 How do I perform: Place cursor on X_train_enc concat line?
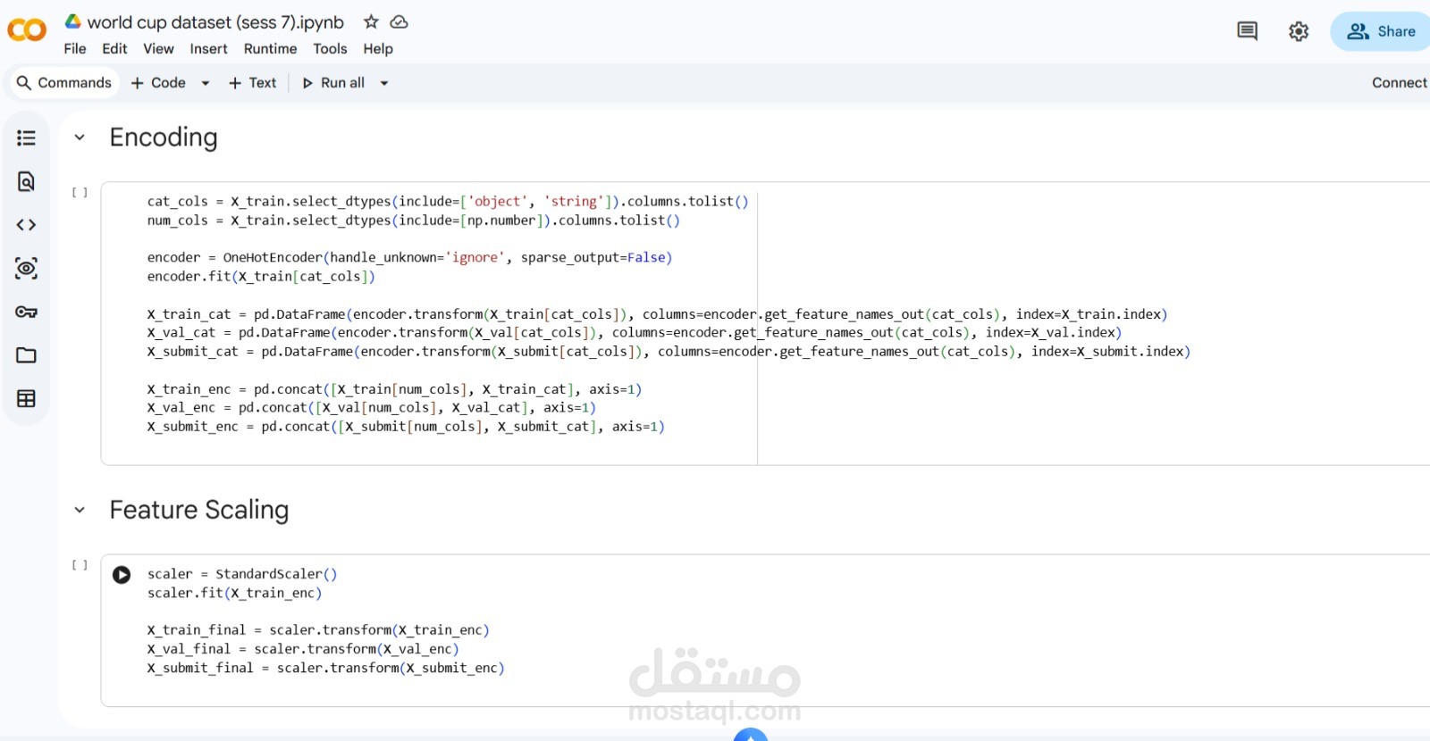point(394,389)
